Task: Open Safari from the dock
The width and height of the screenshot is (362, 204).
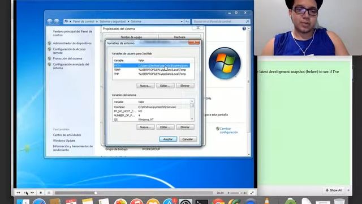Action: pyautogui.click(x=39, y=201)
